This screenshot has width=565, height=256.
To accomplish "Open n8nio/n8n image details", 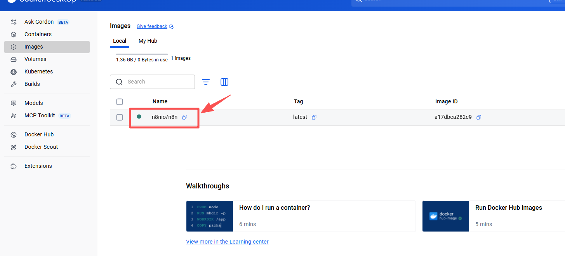I will pyautogui.click(x=165, y=117).
